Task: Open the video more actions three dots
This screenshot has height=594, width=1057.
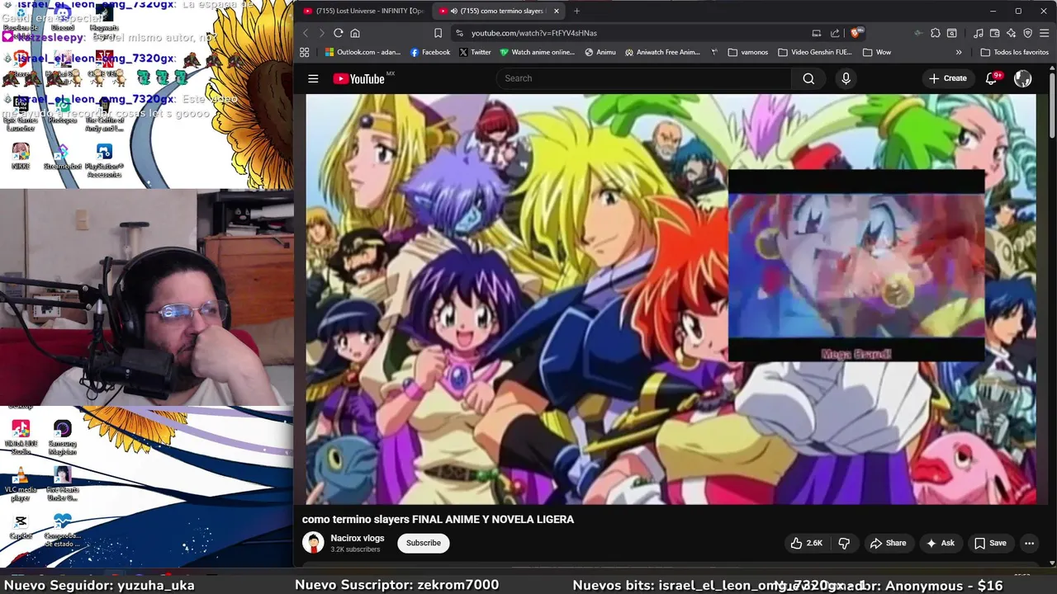Action: pyautogui.click(x=1029, y=543)
